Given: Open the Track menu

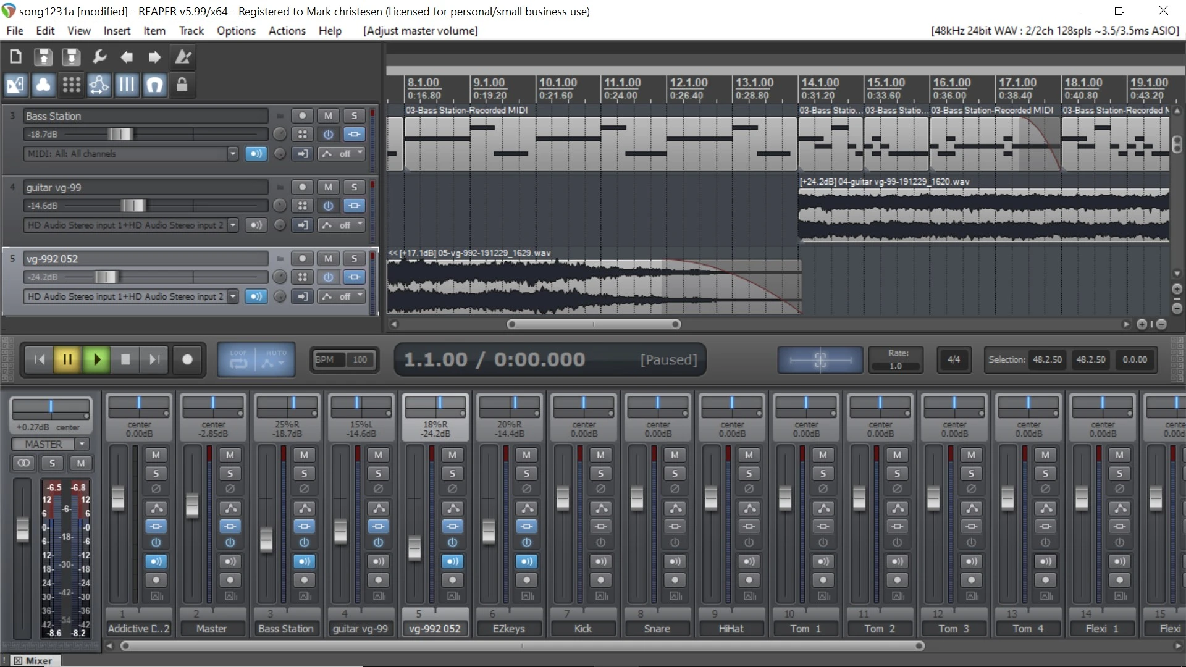Looking at the screenshot, I should click(191, 31).
